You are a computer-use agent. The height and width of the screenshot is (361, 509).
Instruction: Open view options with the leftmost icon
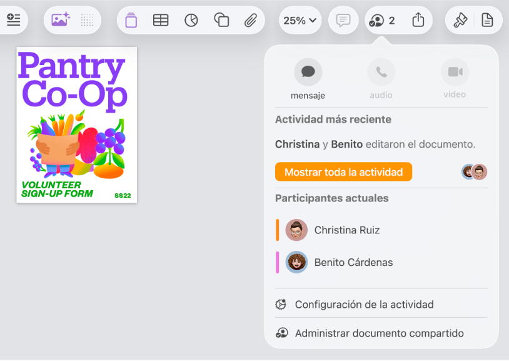[x=14, y=19]
